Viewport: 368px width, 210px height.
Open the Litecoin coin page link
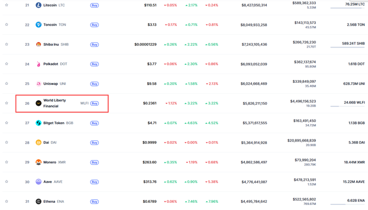tap(50, 5)
